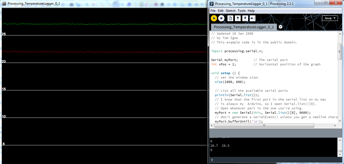Click the 'int xPos = 1;' line

(223, 64)
